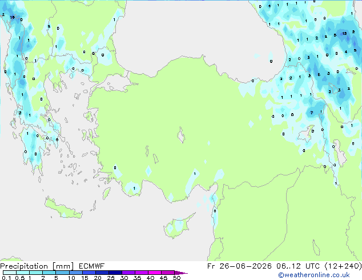Click the '12' precipitation value on the map
The height and width of the screenshot is (280, 362).
344,34
